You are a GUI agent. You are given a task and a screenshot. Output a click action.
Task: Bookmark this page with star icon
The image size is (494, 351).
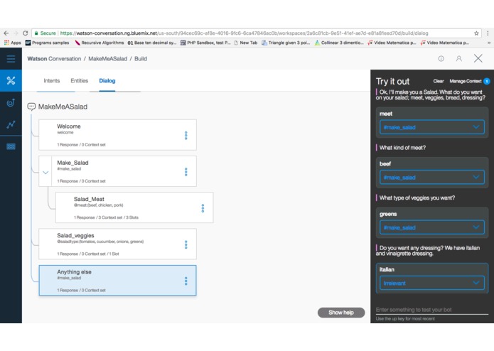(476, 33)
